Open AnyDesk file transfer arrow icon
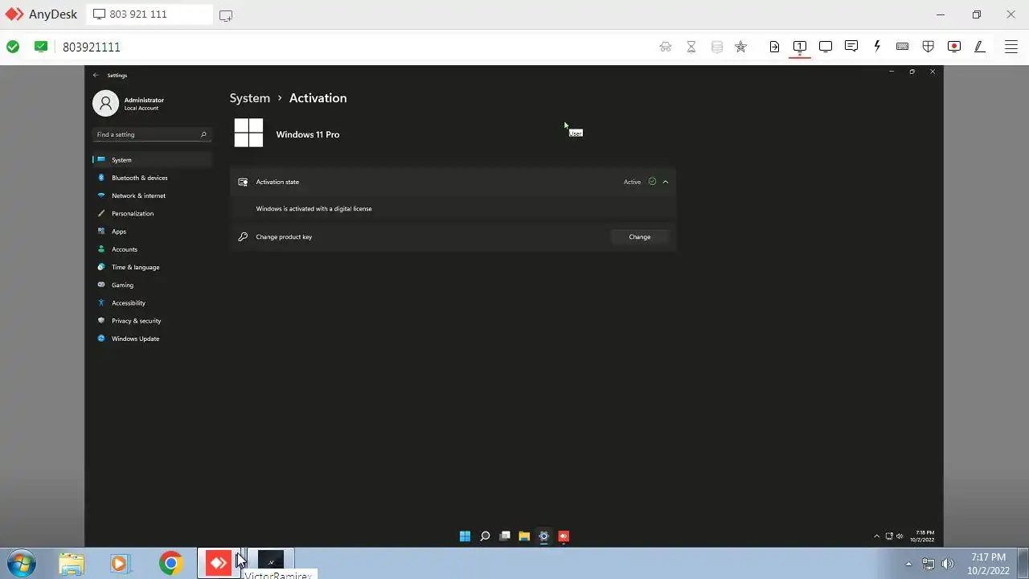The height and width of the screenshot is (579, 1029). click(774, 47)
